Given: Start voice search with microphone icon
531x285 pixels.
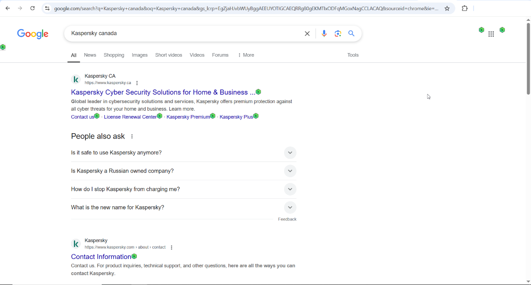Looking at the screenshot, I should (x=324, y=34).
